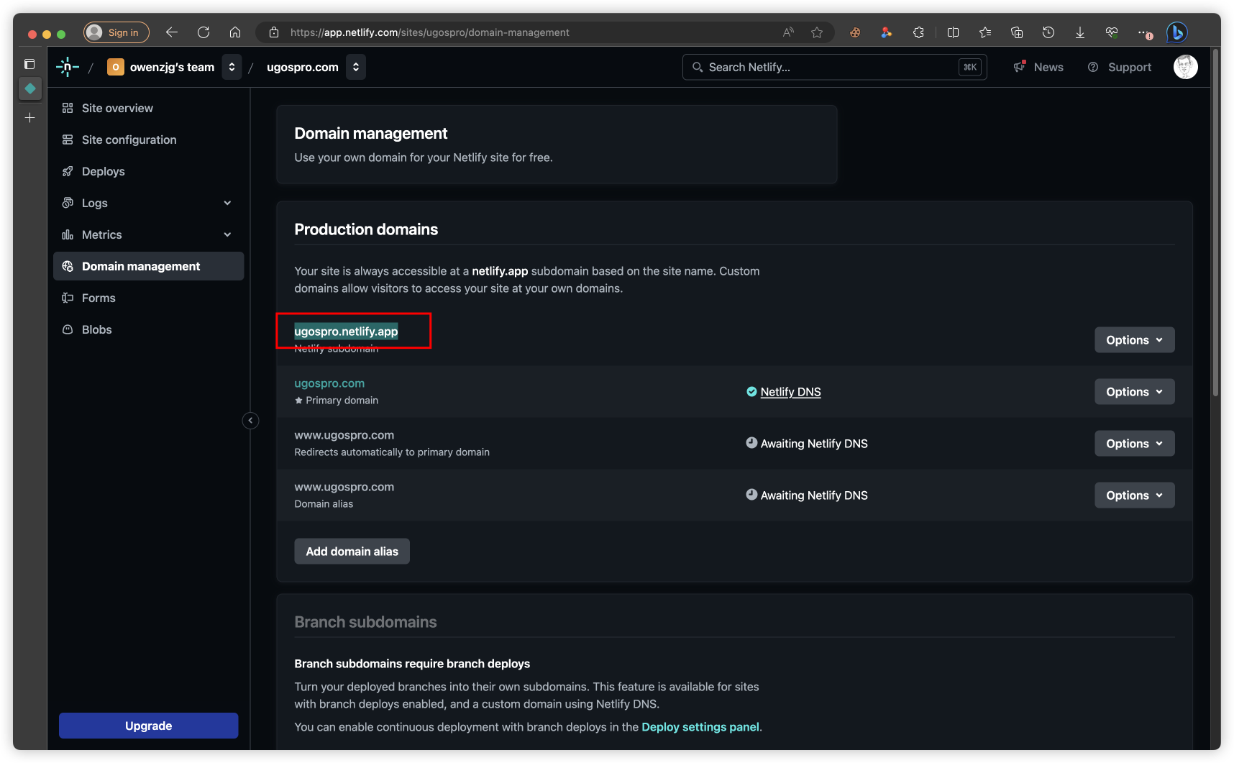The height and width of the screenshot is (763, 1234).
Task: Open the ugospro.netlify.app link
Action: 346,332
